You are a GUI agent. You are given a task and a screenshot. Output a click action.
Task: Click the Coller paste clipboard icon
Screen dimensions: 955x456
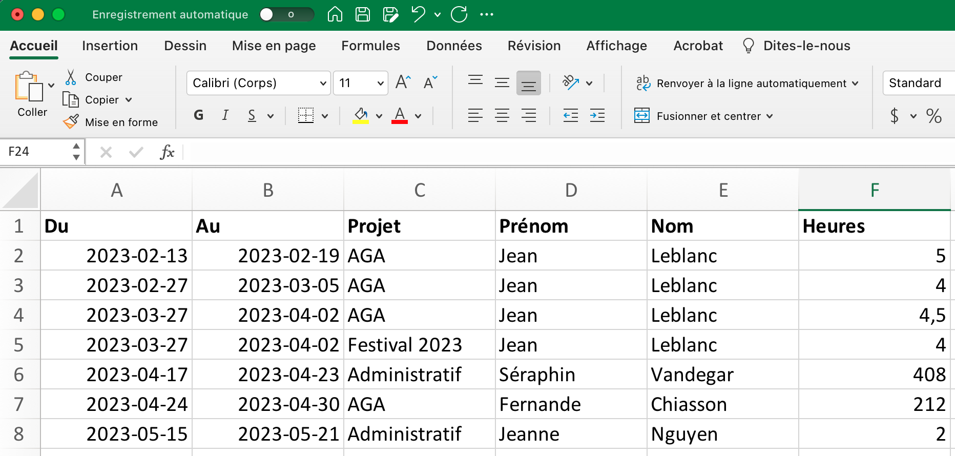29,86
